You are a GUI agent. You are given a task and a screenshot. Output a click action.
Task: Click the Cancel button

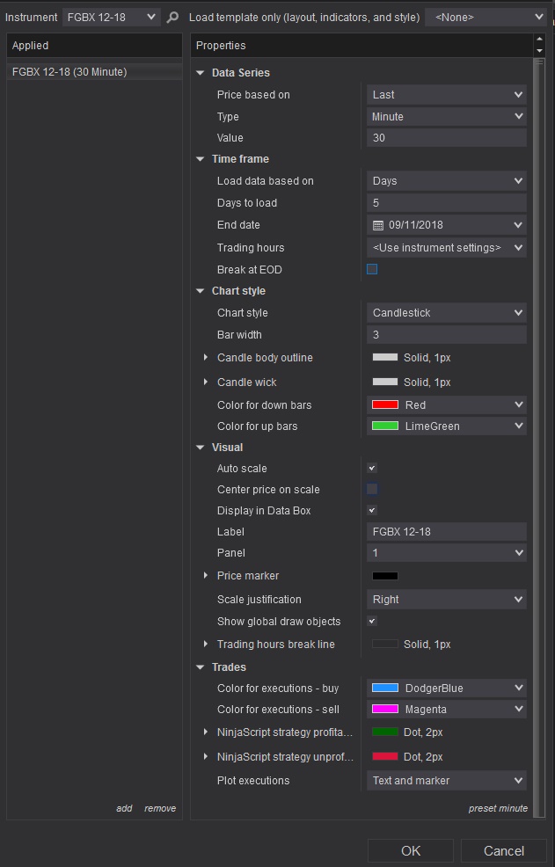click(504, 850)
